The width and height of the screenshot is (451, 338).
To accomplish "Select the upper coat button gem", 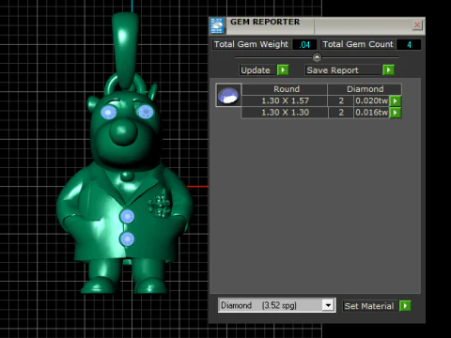I will point(127,216).
